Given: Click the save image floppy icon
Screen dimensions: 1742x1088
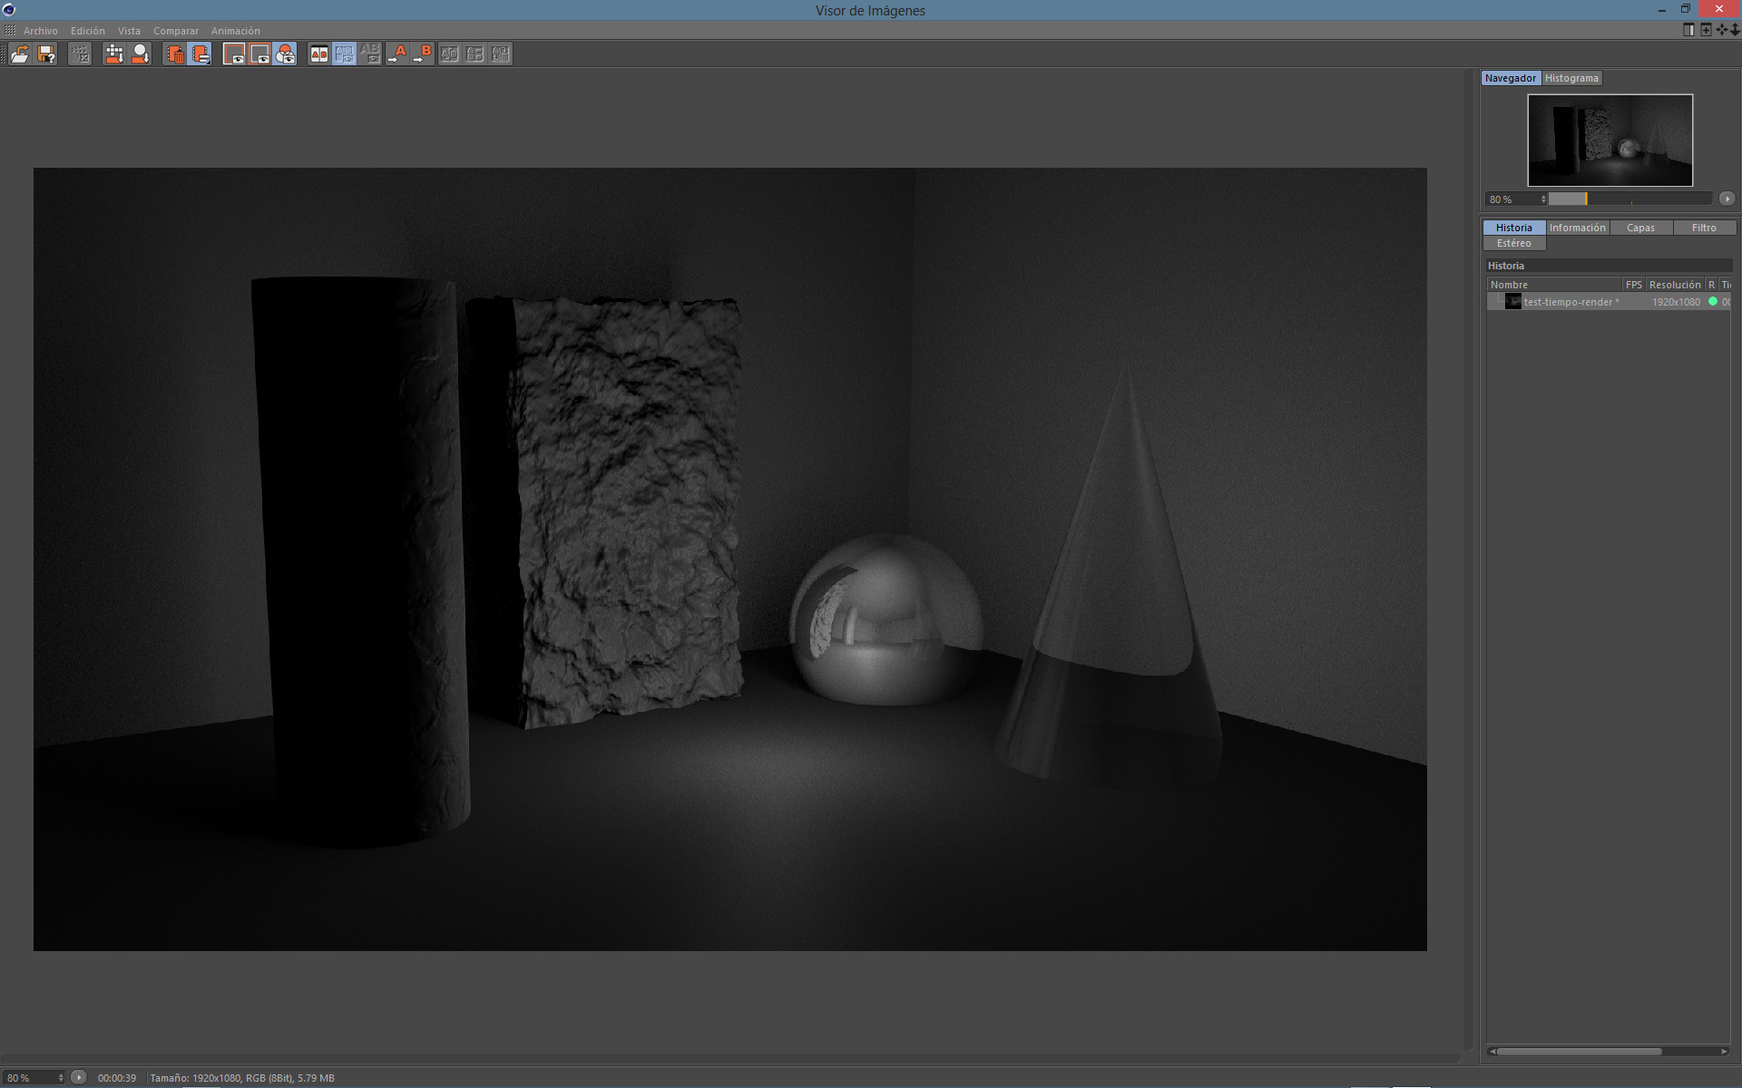Looking at the screenshot, I should pyautogui.click(x=46, y=54).
